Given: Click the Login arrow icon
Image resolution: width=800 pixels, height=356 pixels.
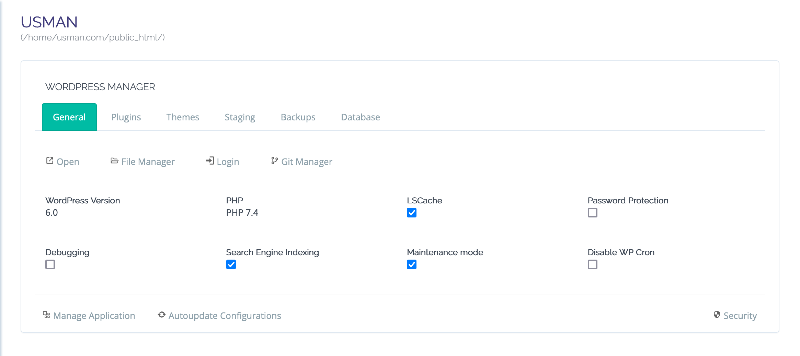Looking at the screenshot, I should [210, 161].
